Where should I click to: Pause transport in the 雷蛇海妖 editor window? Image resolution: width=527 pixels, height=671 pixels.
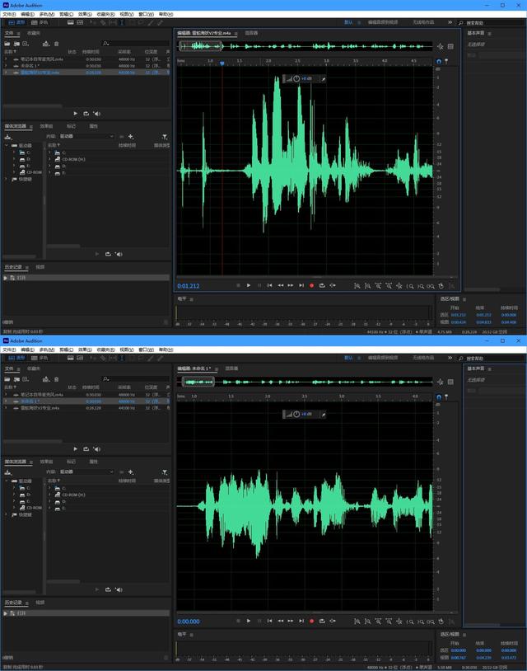[x=259, y=285]
